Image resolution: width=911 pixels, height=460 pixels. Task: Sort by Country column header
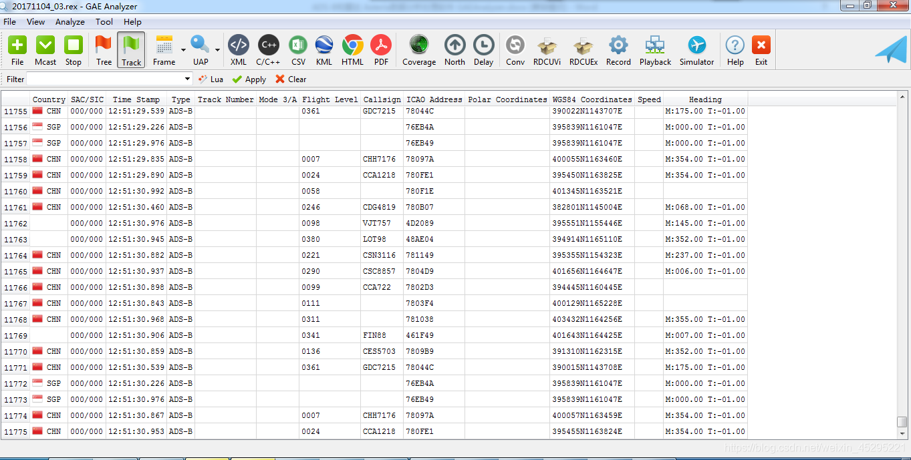click(x=49, y=99)
